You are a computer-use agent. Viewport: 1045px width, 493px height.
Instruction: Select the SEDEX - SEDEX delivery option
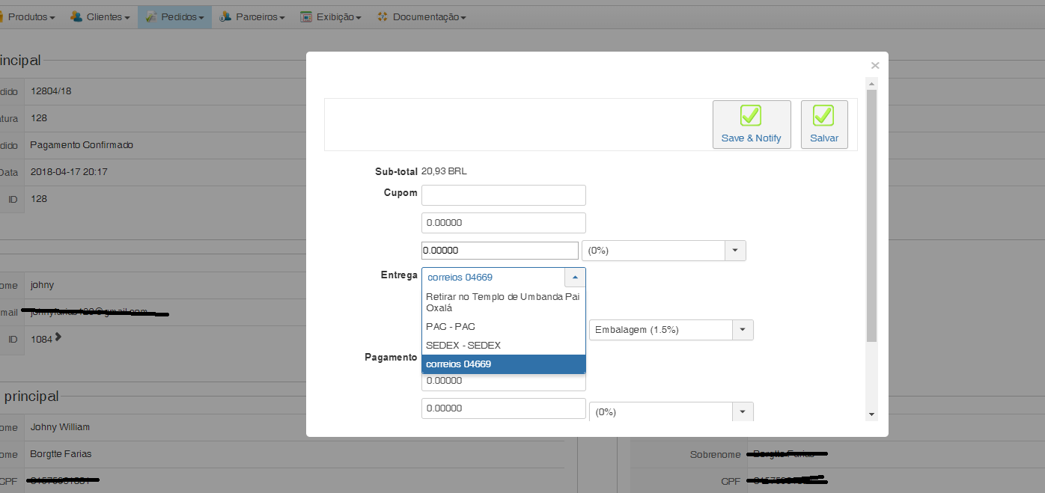point(503,345)
